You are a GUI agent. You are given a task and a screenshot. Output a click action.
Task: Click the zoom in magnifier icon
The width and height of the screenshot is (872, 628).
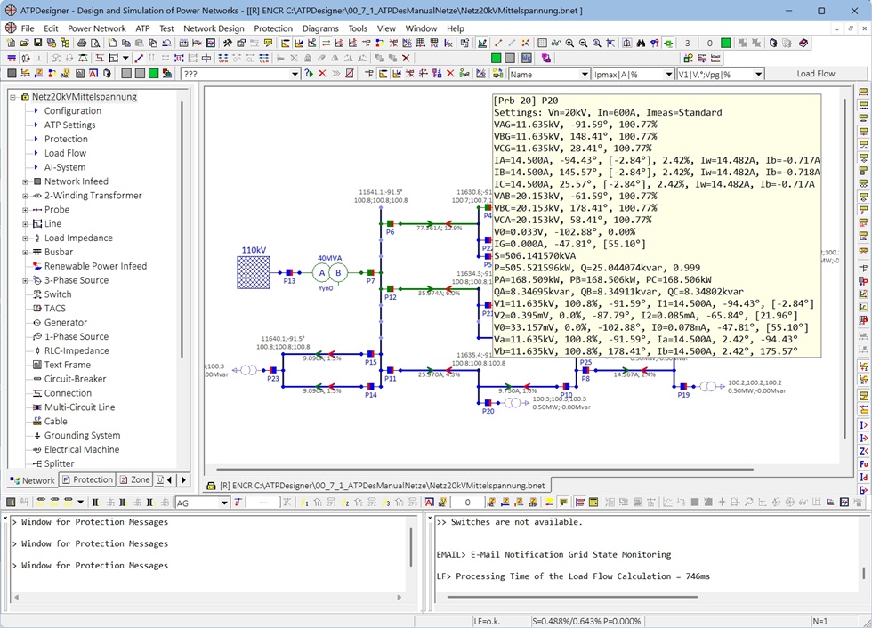(x=570, y=43)
